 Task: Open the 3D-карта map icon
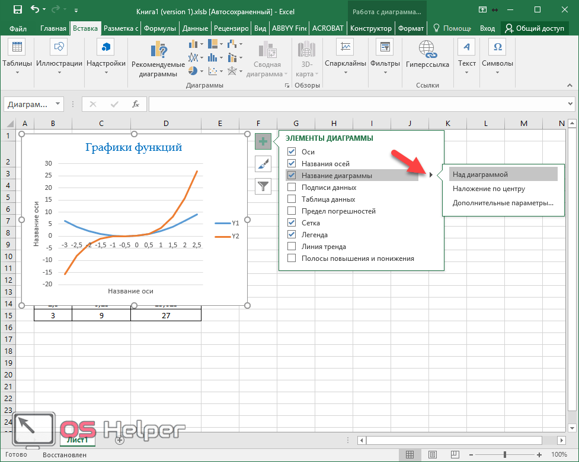307,50
